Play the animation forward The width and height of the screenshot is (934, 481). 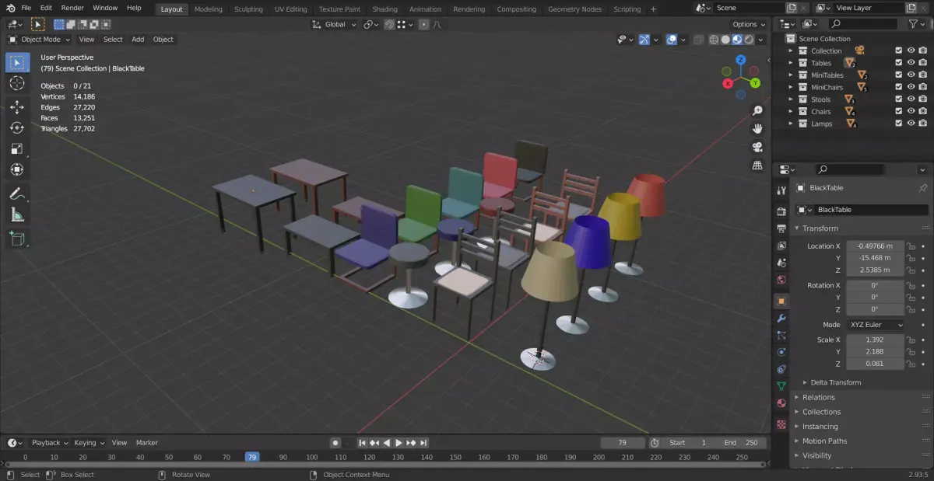(399, 443)
